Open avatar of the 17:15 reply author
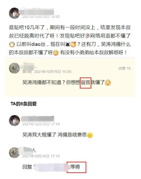 (15, 153)
